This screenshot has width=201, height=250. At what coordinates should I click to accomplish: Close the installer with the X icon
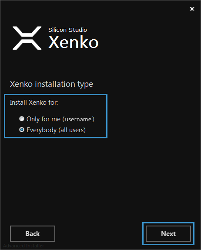192,9
